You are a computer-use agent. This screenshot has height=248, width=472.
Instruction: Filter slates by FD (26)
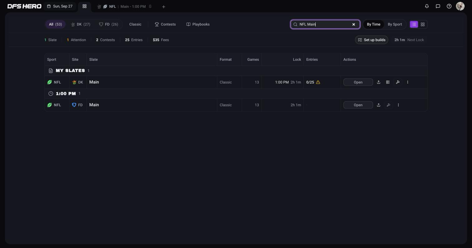109,24
